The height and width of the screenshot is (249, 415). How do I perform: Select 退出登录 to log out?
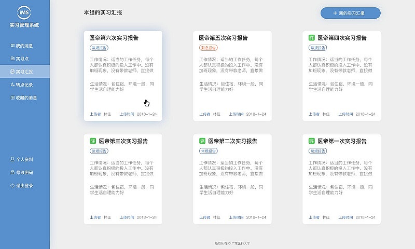(24, 186)
